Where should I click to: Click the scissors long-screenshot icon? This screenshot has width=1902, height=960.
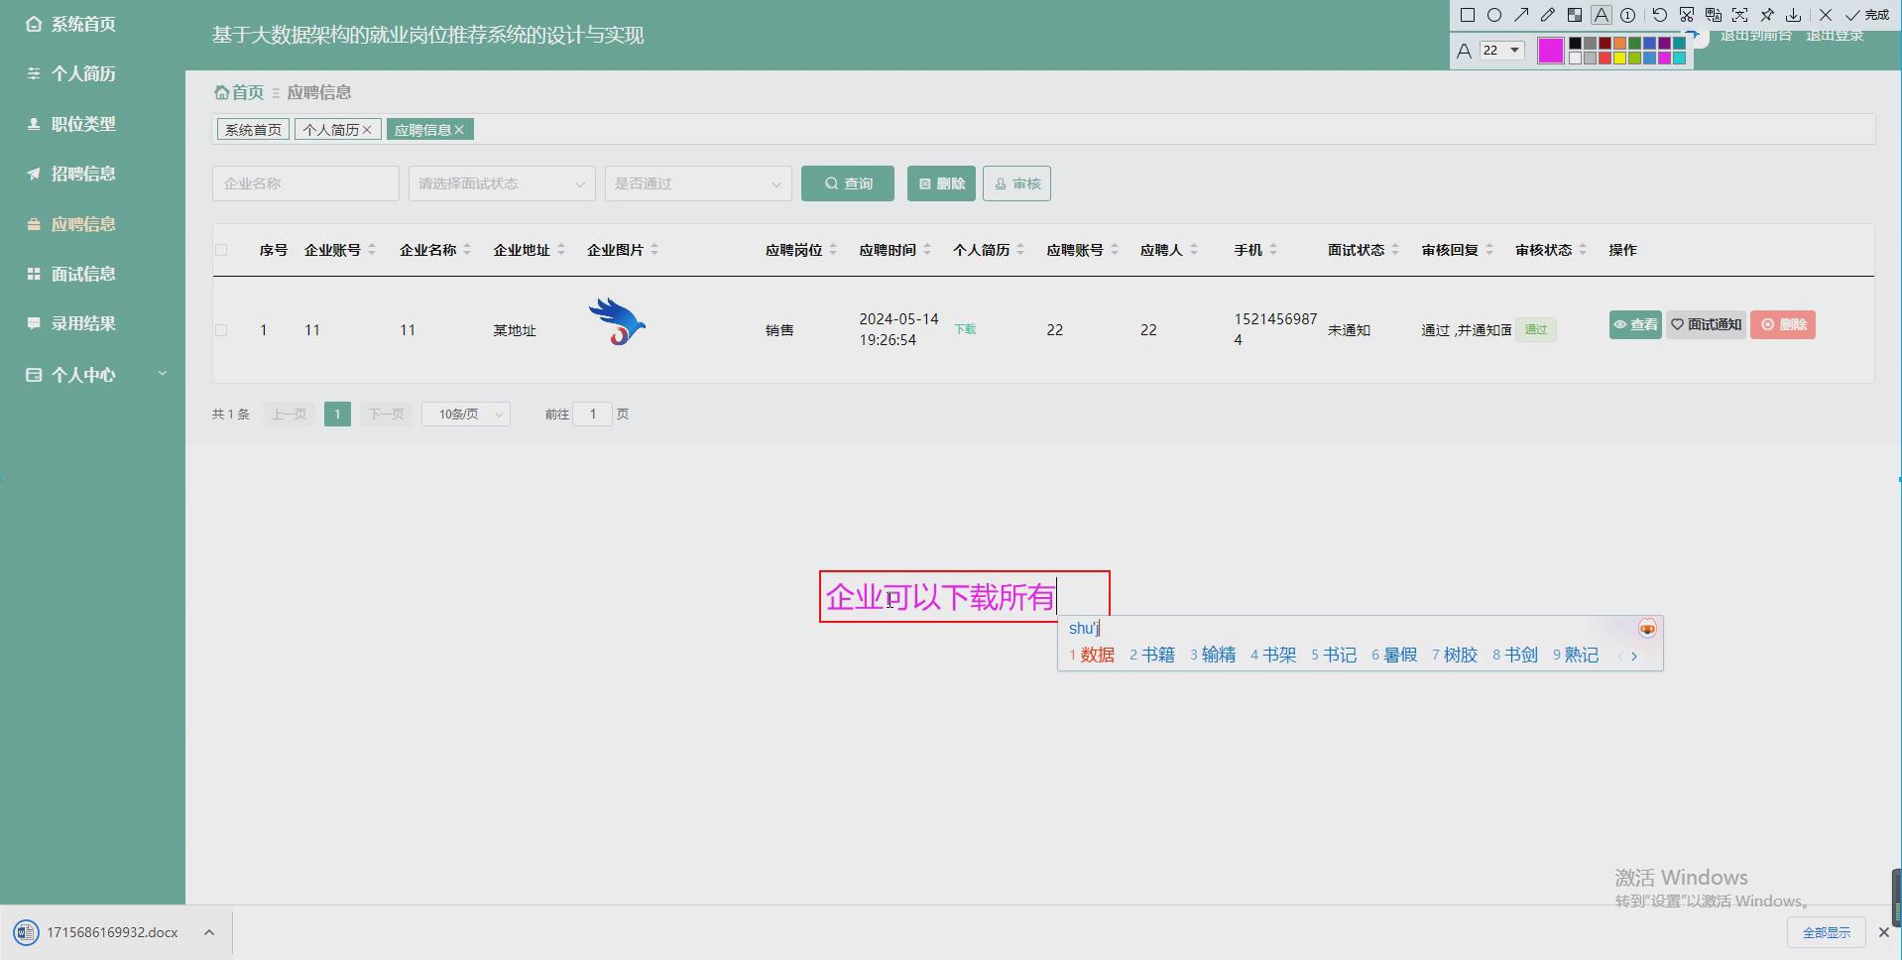[1687, 15]
